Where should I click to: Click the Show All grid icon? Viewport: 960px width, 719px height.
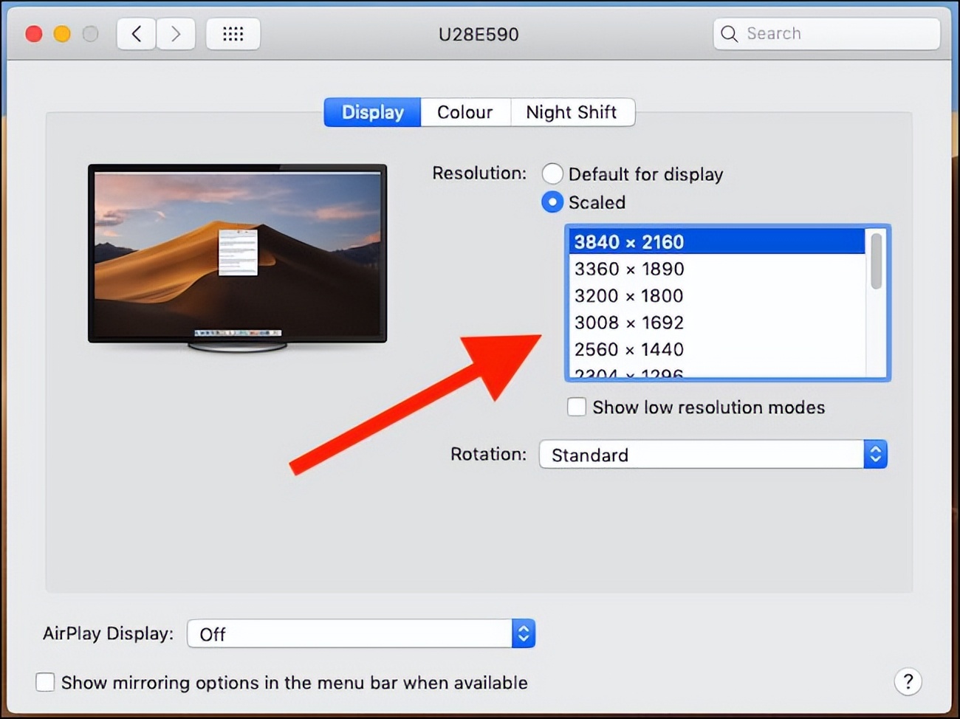click(233, 33)
